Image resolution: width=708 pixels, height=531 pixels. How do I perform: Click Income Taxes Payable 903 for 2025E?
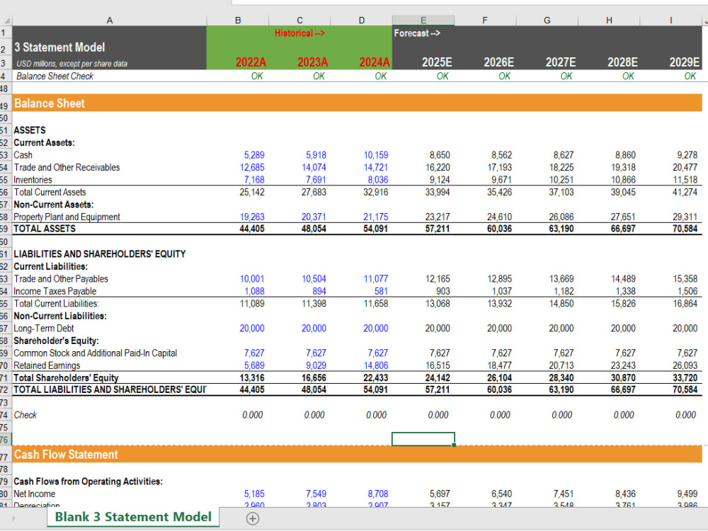point(442,291)
